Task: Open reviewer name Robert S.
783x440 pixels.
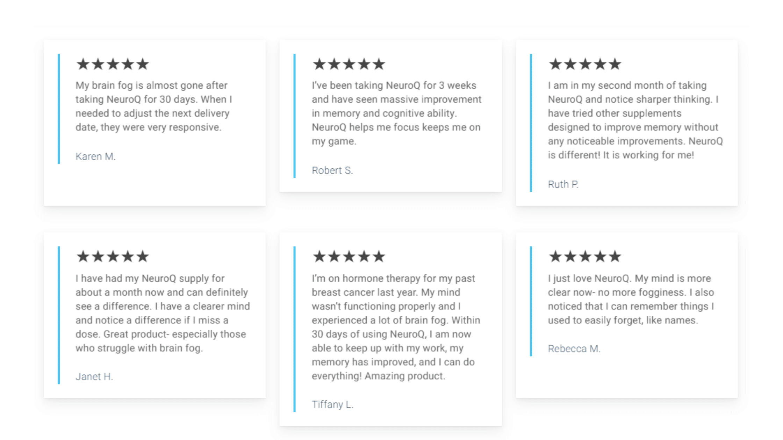Action: (332, 170)
